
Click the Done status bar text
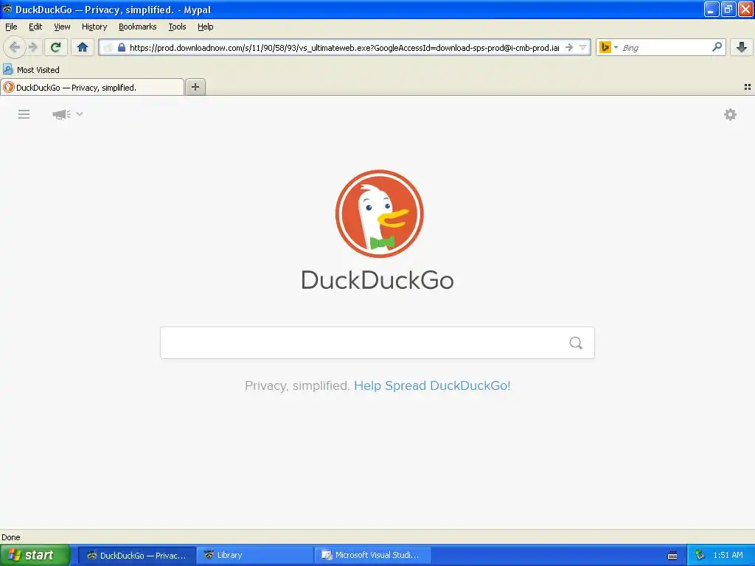[x=11, y=537]
